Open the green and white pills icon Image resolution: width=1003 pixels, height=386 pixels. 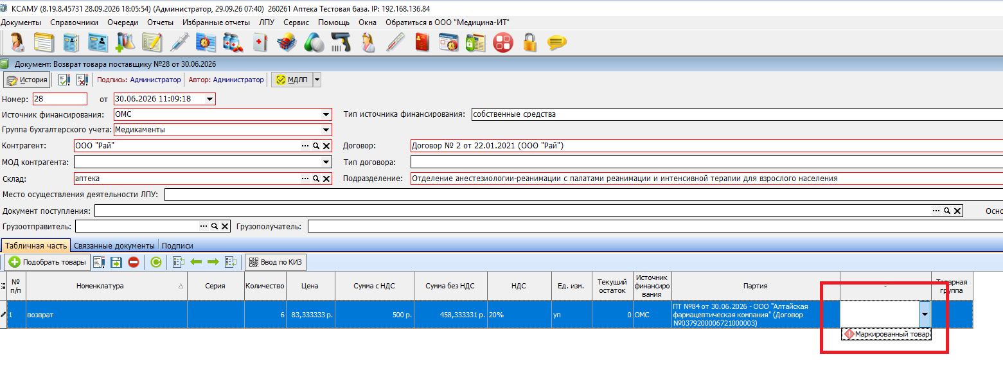(x=314, y=42)
